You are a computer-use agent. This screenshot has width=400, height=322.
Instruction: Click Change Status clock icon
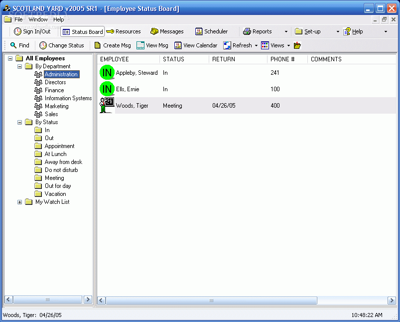[43, 45]
